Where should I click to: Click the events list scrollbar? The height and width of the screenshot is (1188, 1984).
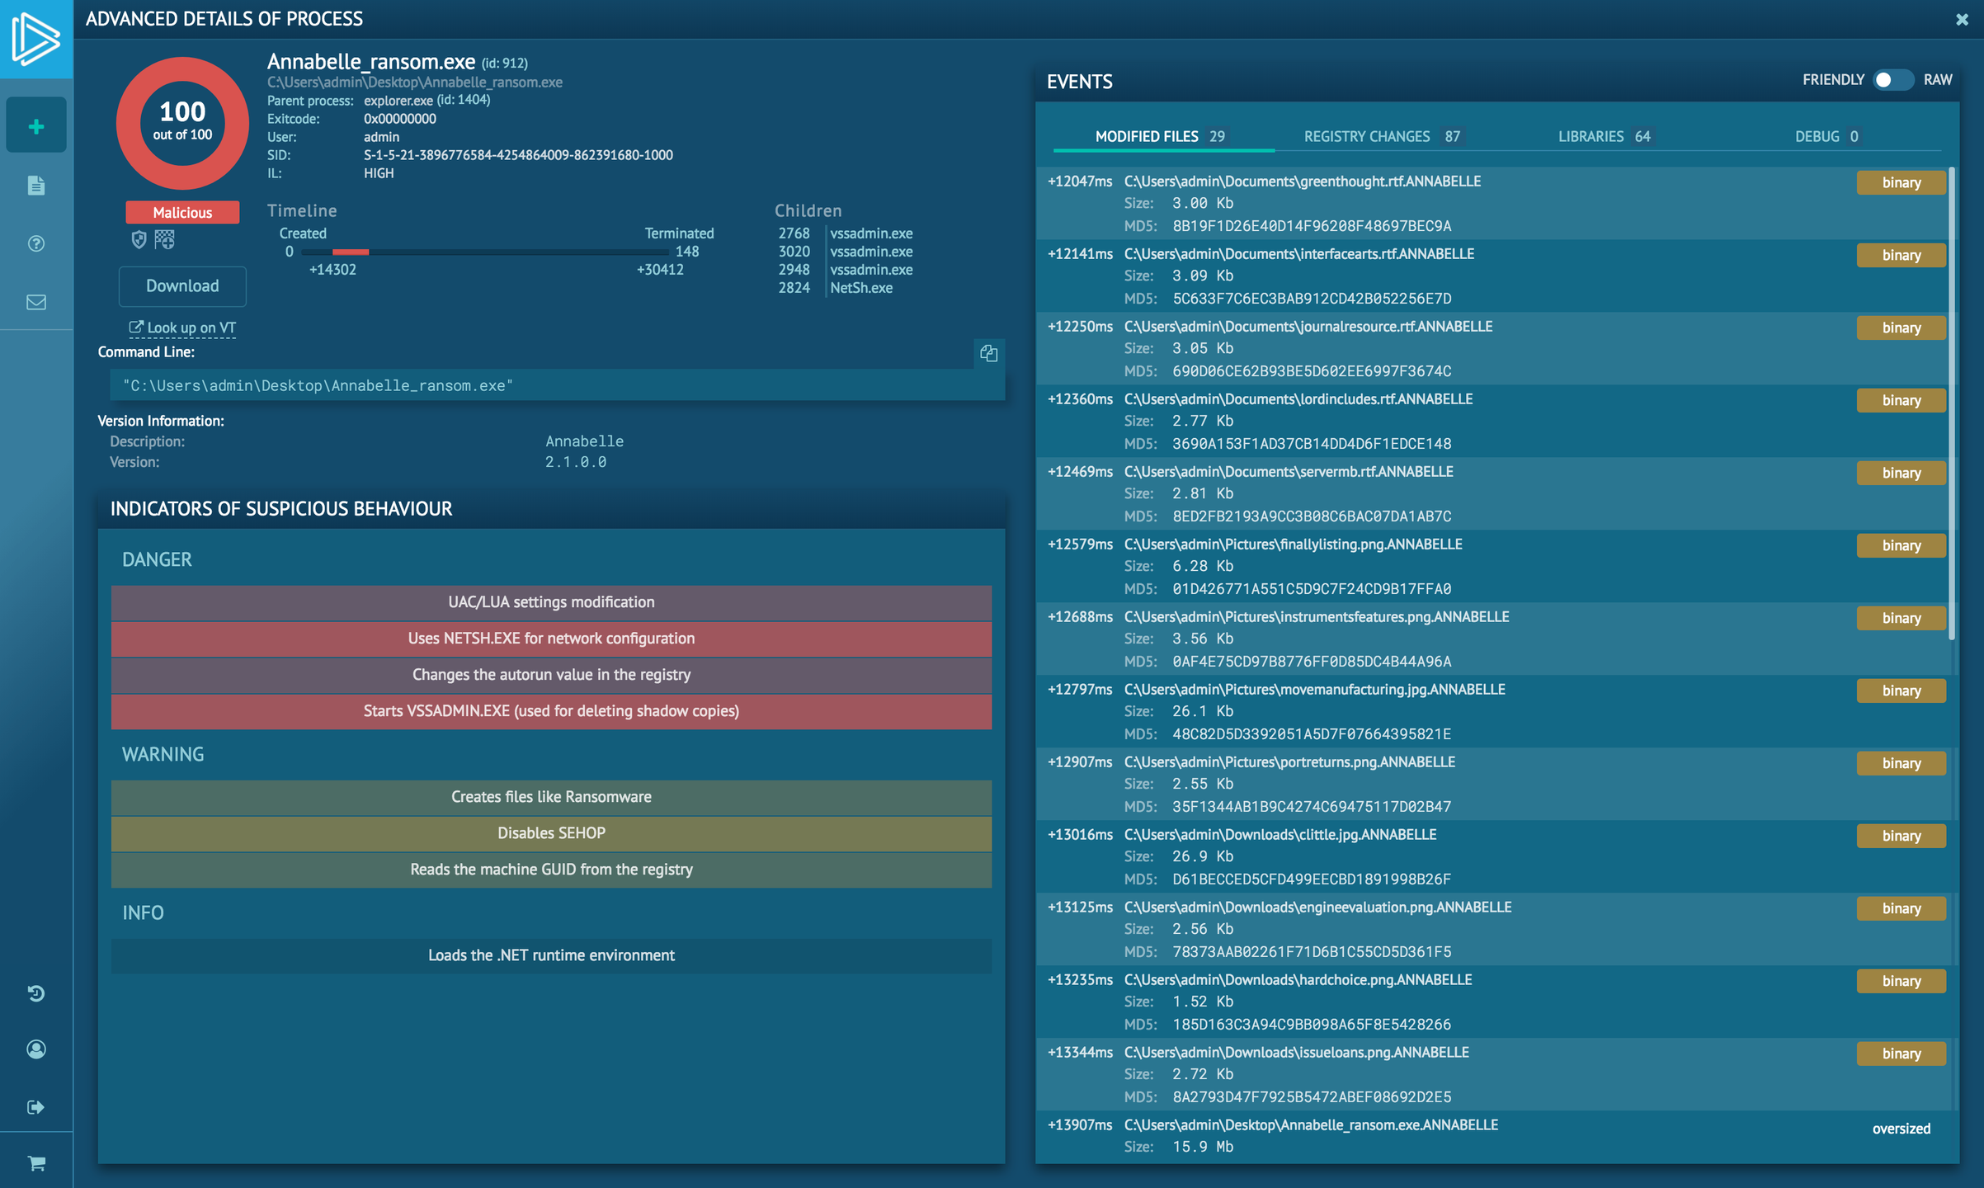pos(1951,404)
